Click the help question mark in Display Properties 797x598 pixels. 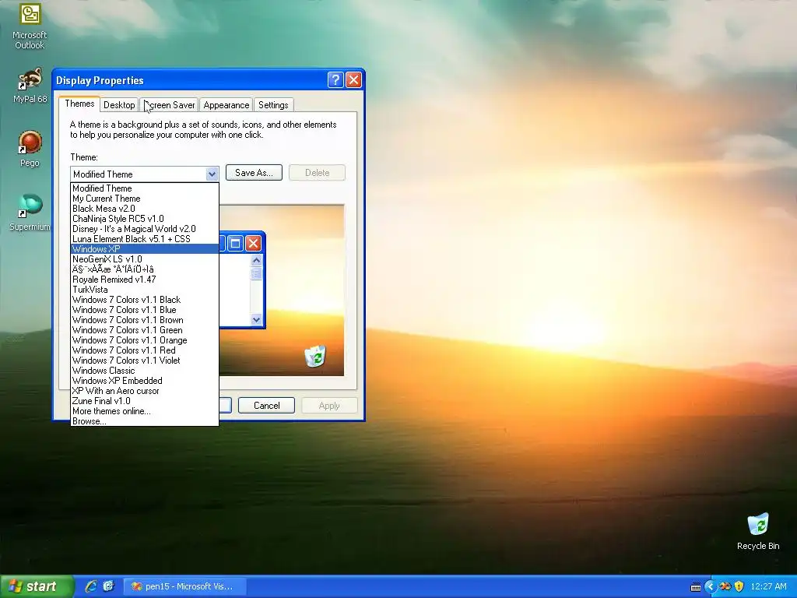(x=335, y=80)
